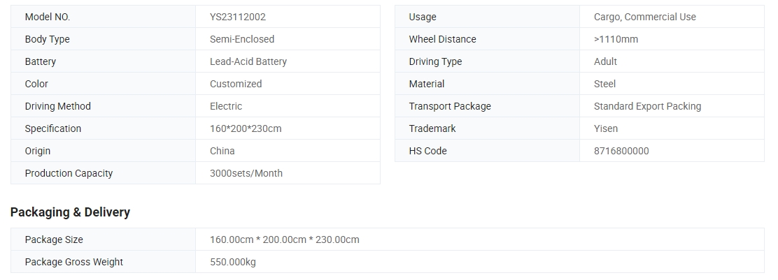
Task: Click the Driving Type Adult value
Action: pos(605,61)
